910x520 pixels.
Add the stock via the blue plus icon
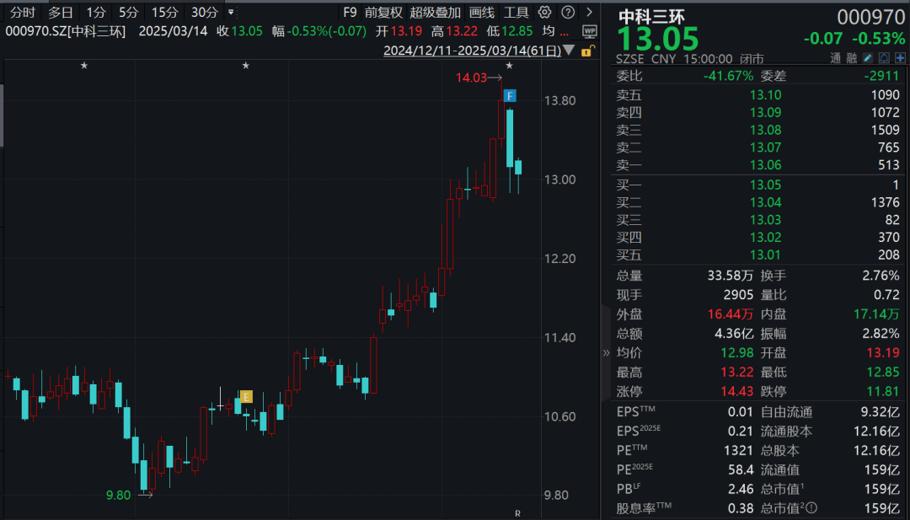[900, 58]
